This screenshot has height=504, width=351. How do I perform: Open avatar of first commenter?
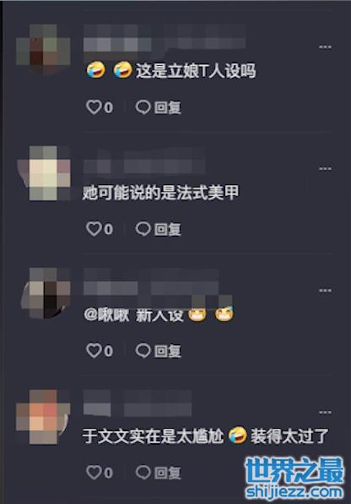[43, 51]
